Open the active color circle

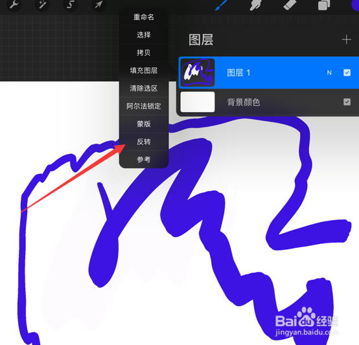355,5
